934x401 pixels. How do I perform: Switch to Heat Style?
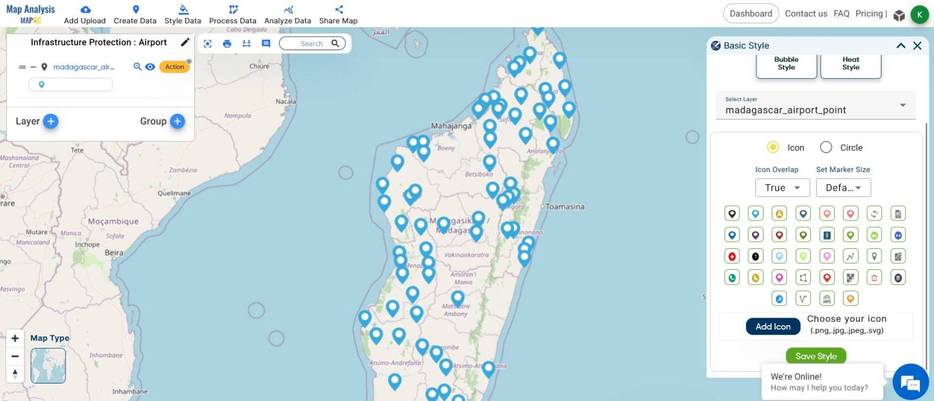tap(851, 65)
